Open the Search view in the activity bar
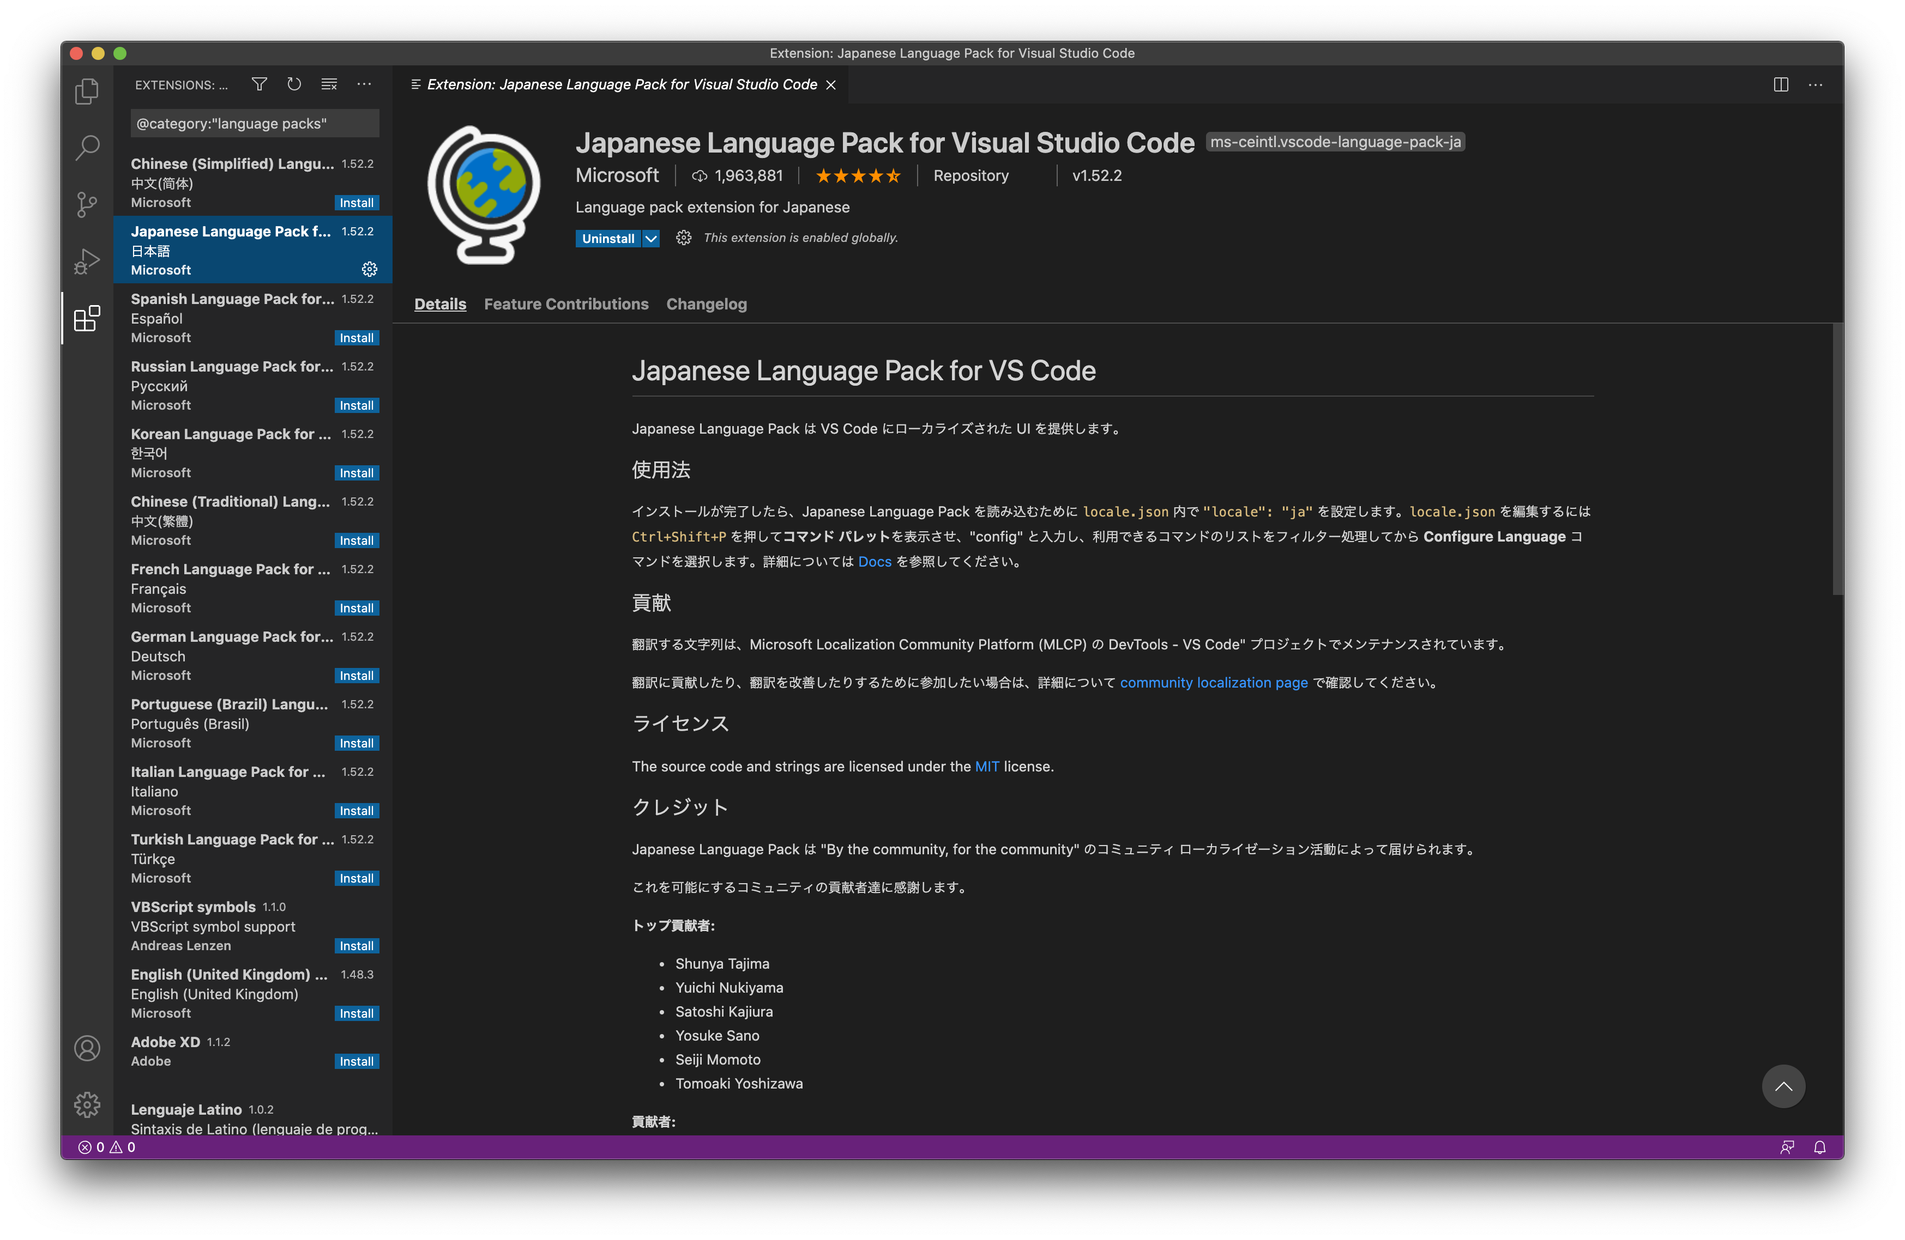The image size is (1905, 1240). [87, 148]
